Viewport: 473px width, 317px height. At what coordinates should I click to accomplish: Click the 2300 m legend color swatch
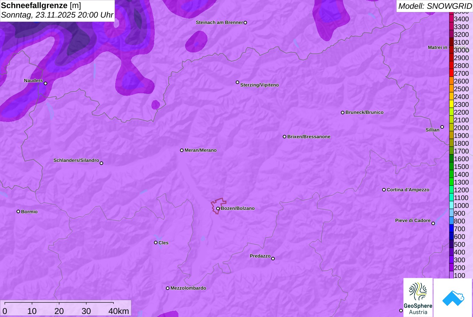point(451,104)
